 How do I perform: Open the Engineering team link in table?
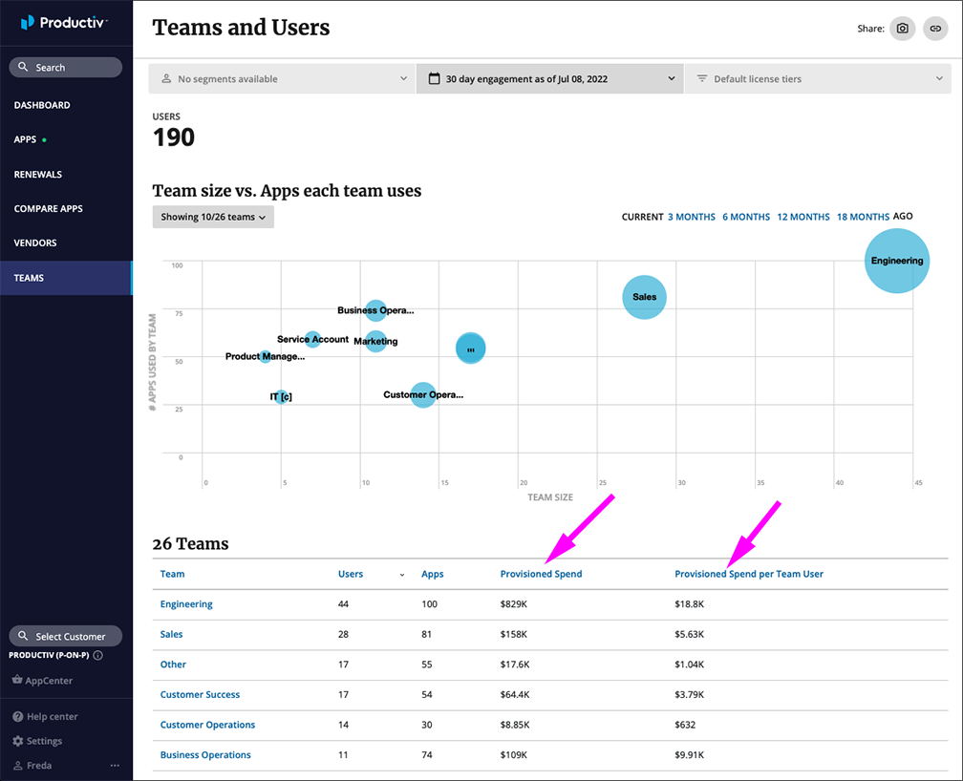click(186, 604)
